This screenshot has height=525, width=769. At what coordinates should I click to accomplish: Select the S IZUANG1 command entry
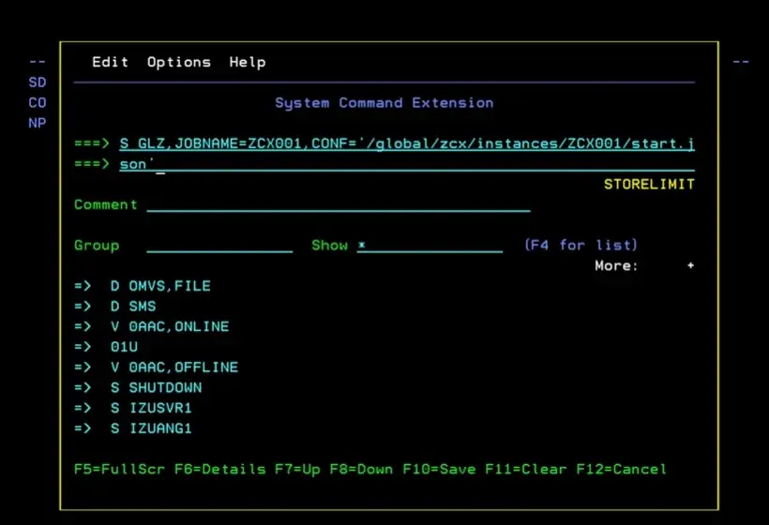coord(151,428)
